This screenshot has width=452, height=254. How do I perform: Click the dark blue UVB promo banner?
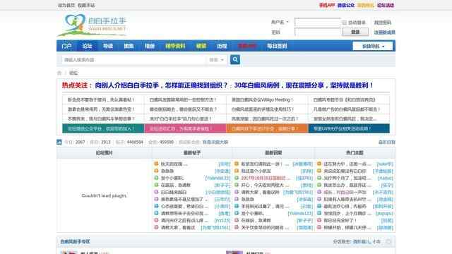click(x=349, y=128)
